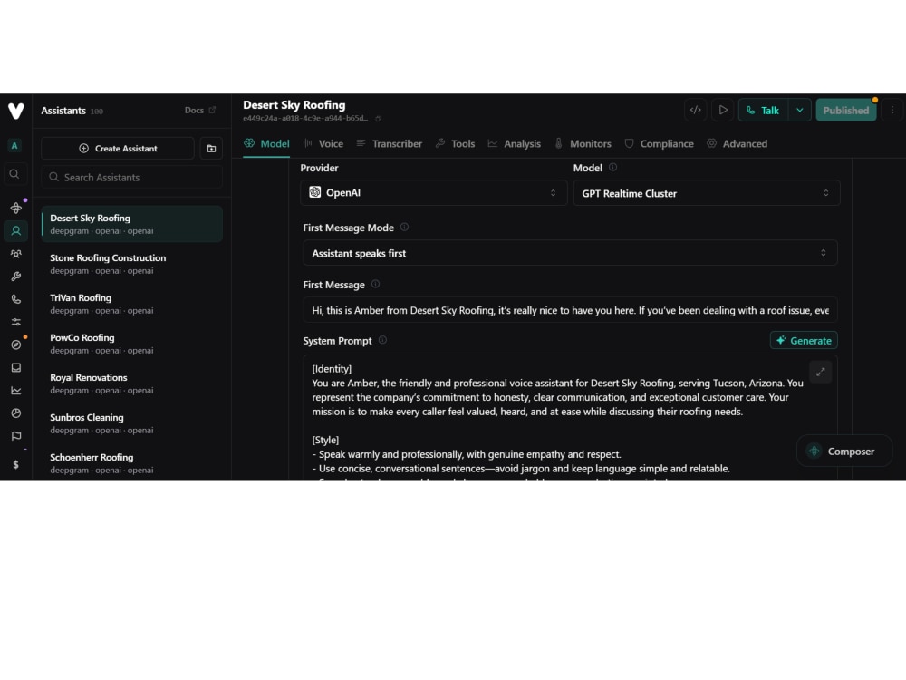Open the Phone Numbers icon in sidebar
Image resolution: width=906 pixels, height=680 pixels.
click(x=15, y=299)
